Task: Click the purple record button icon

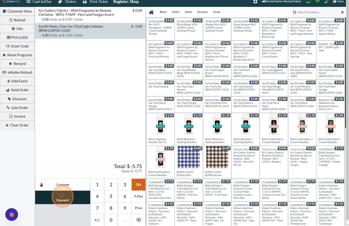Action: pyautogui.click(x=12, y=214)
